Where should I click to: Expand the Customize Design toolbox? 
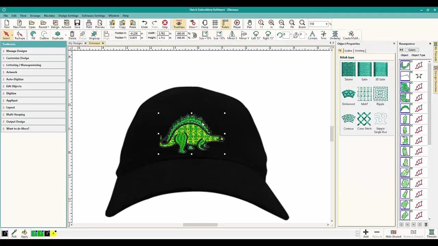(x=33, y=58)
